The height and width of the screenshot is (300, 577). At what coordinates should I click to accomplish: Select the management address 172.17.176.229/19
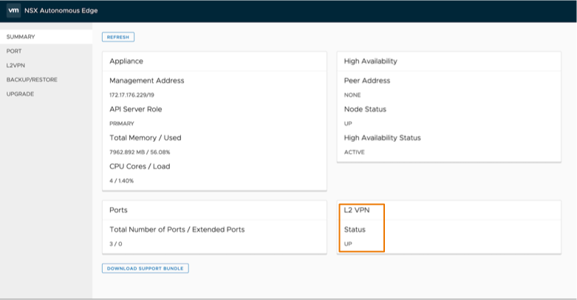click(x=133, y=95)
